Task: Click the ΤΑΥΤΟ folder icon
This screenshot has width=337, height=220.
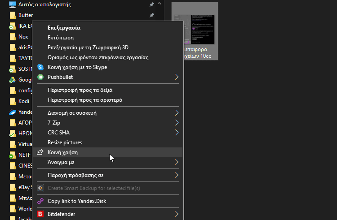Action: [x=13, y=58]
